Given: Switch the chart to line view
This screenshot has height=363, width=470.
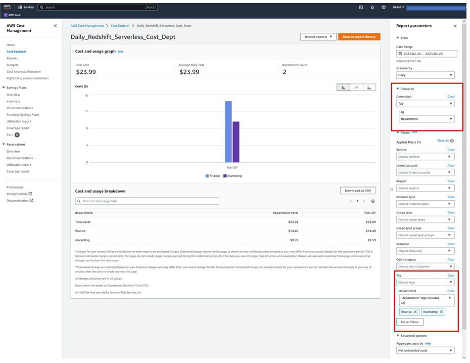Looking at the screenshot, I should (356, 87).
